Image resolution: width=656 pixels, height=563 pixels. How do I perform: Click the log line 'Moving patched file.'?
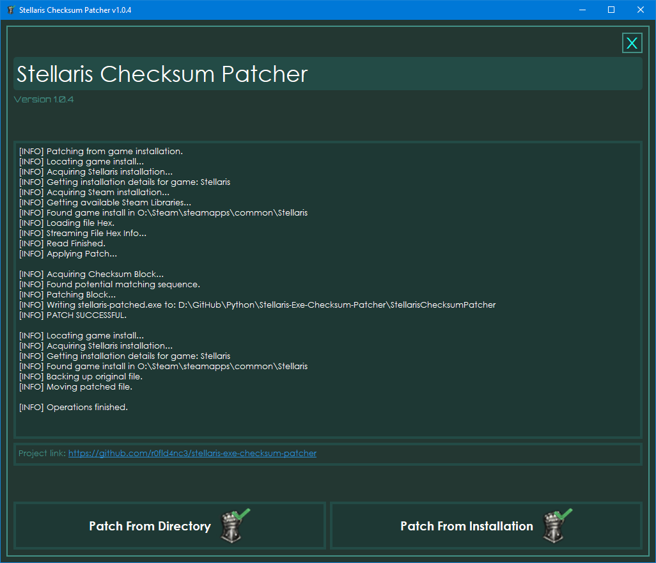point(75,387)
